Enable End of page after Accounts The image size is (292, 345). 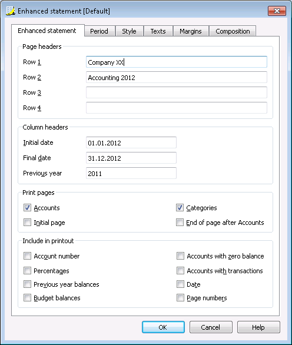click(x=180, y=223)
